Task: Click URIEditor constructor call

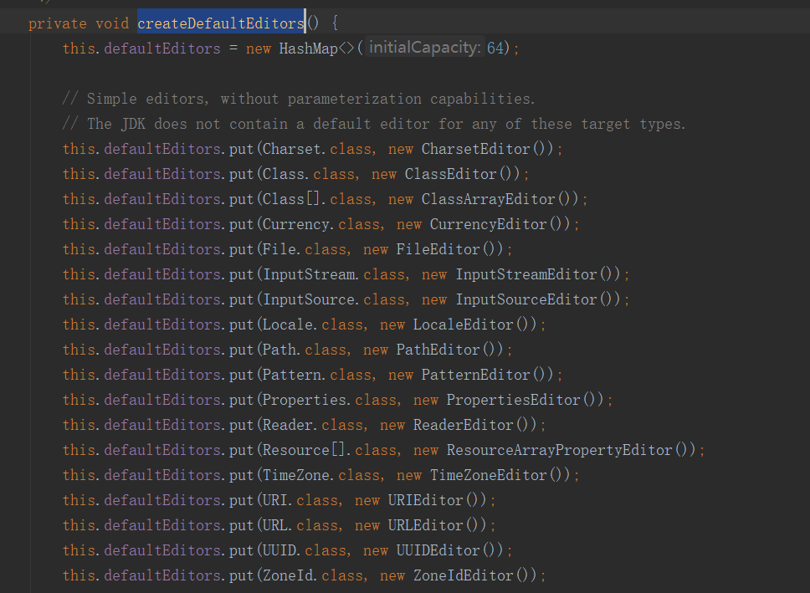Action: click(437, 499)
